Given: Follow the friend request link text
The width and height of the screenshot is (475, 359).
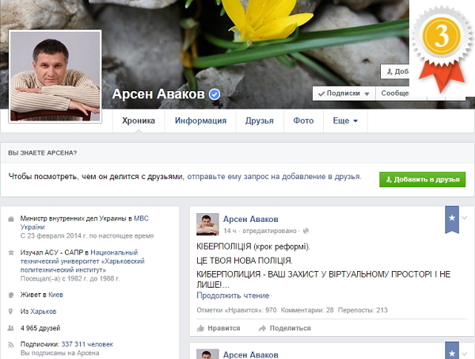Looking at the screenshot, I should [x=274, y=177].
